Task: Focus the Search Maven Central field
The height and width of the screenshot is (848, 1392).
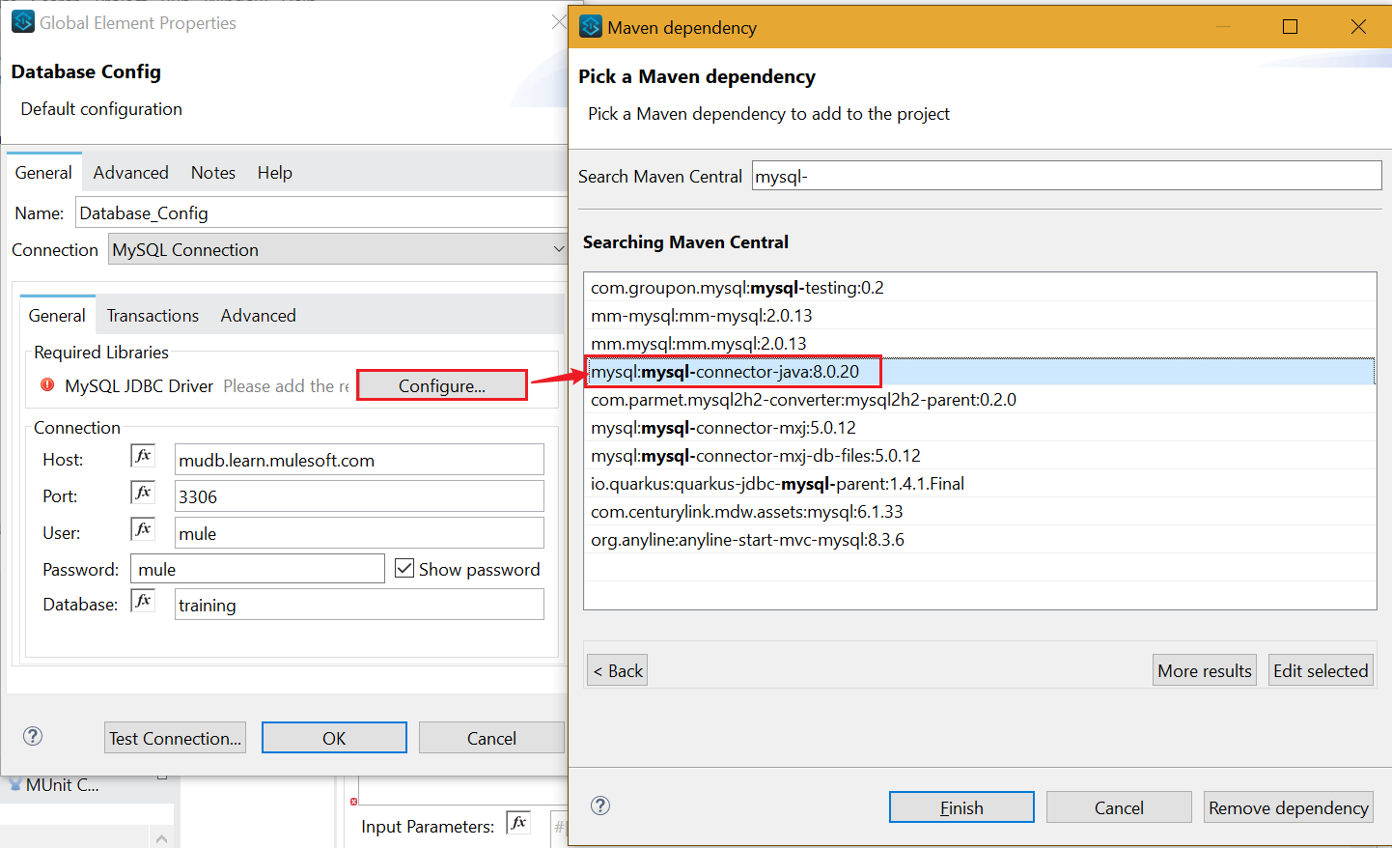Action: point(1067,176)
